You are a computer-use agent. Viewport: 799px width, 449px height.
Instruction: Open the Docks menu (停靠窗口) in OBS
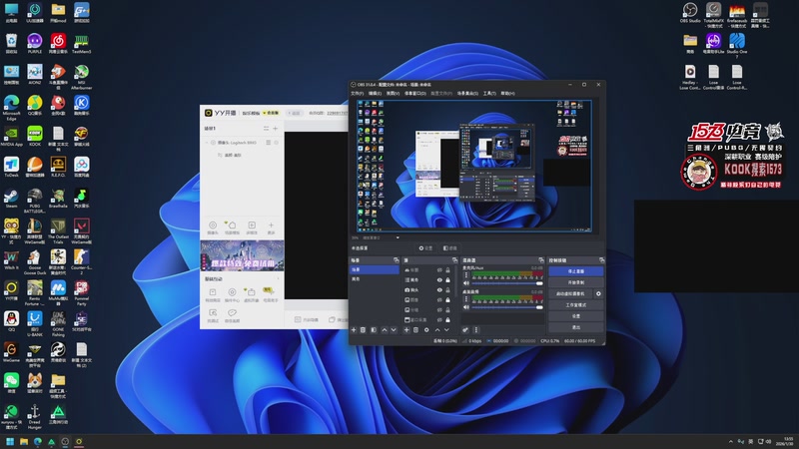414,93
